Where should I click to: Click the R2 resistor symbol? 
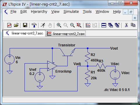(87, 57)
